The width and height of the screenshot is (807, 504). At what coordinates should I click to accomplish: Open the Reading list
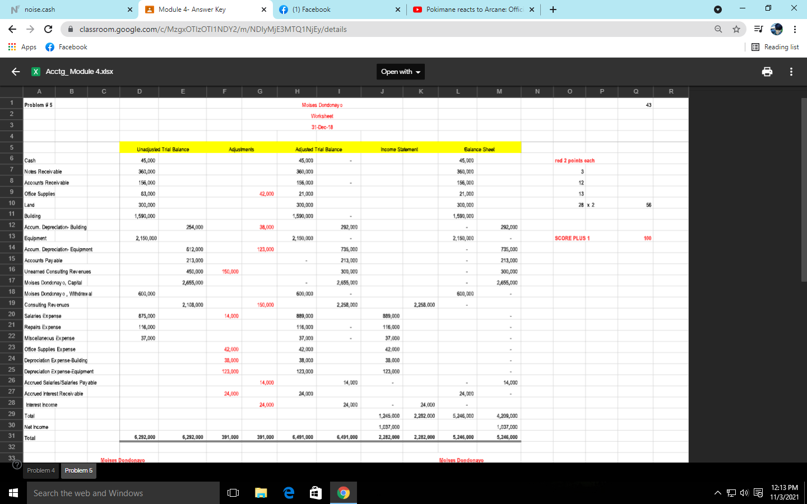[x=775, y=47]
